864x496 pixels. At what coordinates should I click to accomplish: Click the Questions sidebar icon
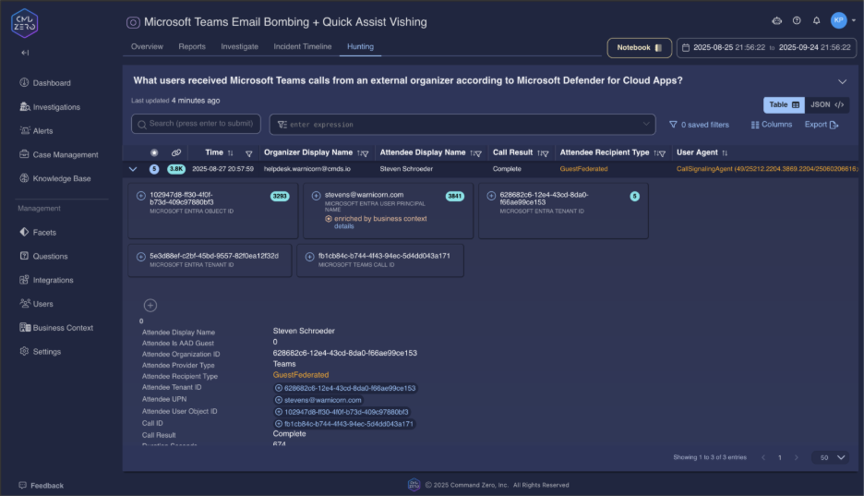(24, 256)
